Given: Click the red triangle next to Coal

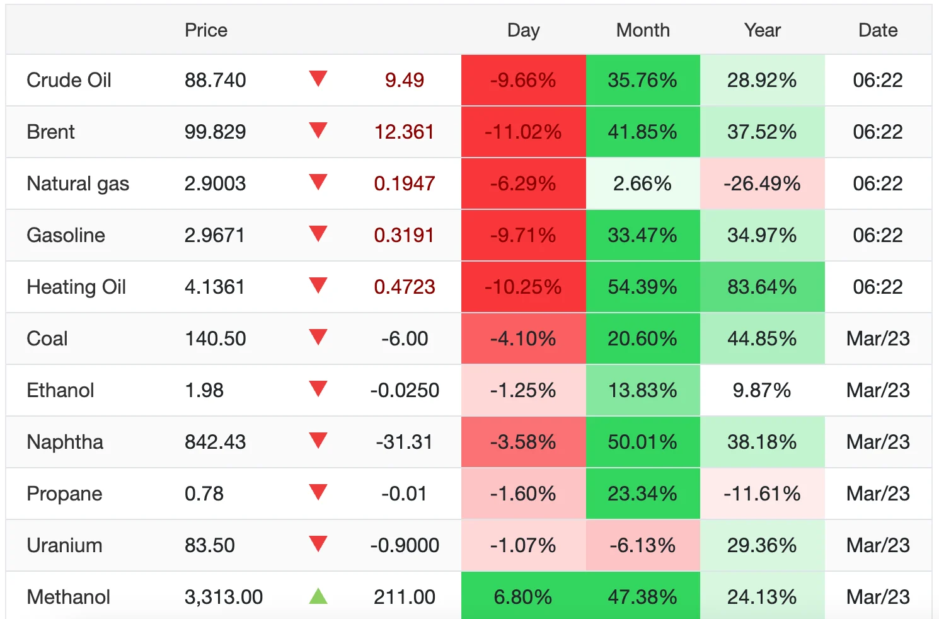Looking at the screenshot, I should point(318,337).
